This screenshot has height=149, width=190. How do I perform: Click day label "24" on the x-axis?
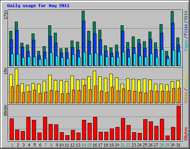click(139, 145)
